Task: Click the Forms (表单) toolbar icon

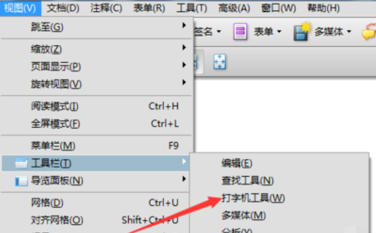Action: 240,31
